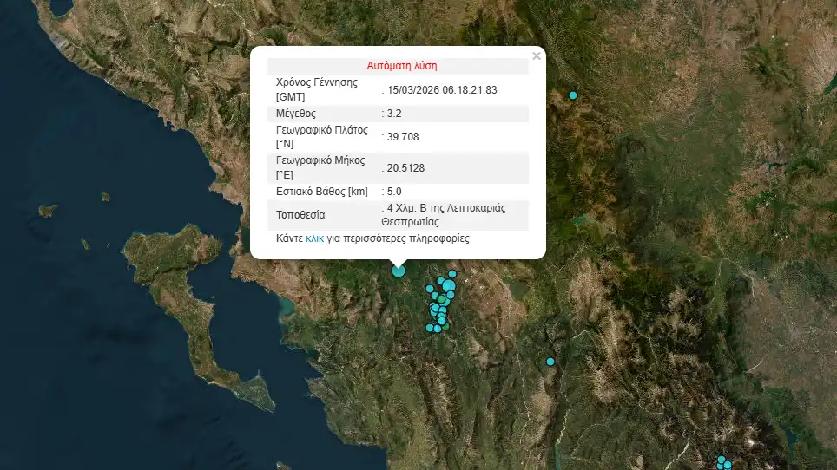
Task: Click the "Τοποθεσία" row label
Action: tap(300, 215)
